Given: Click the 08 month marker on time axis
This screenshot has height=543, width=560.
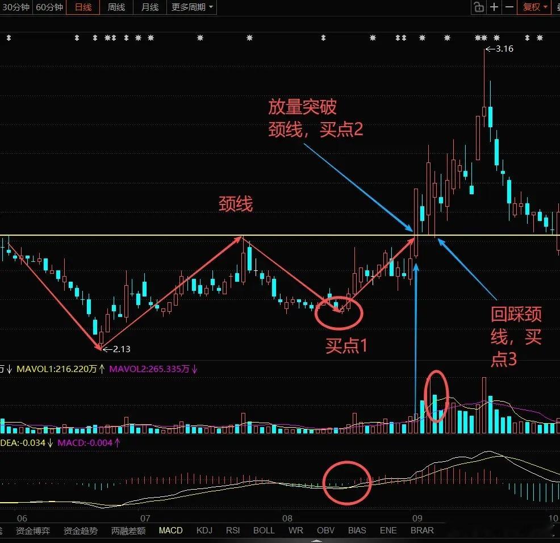Looking at the screenshot, I should point(287,518).
